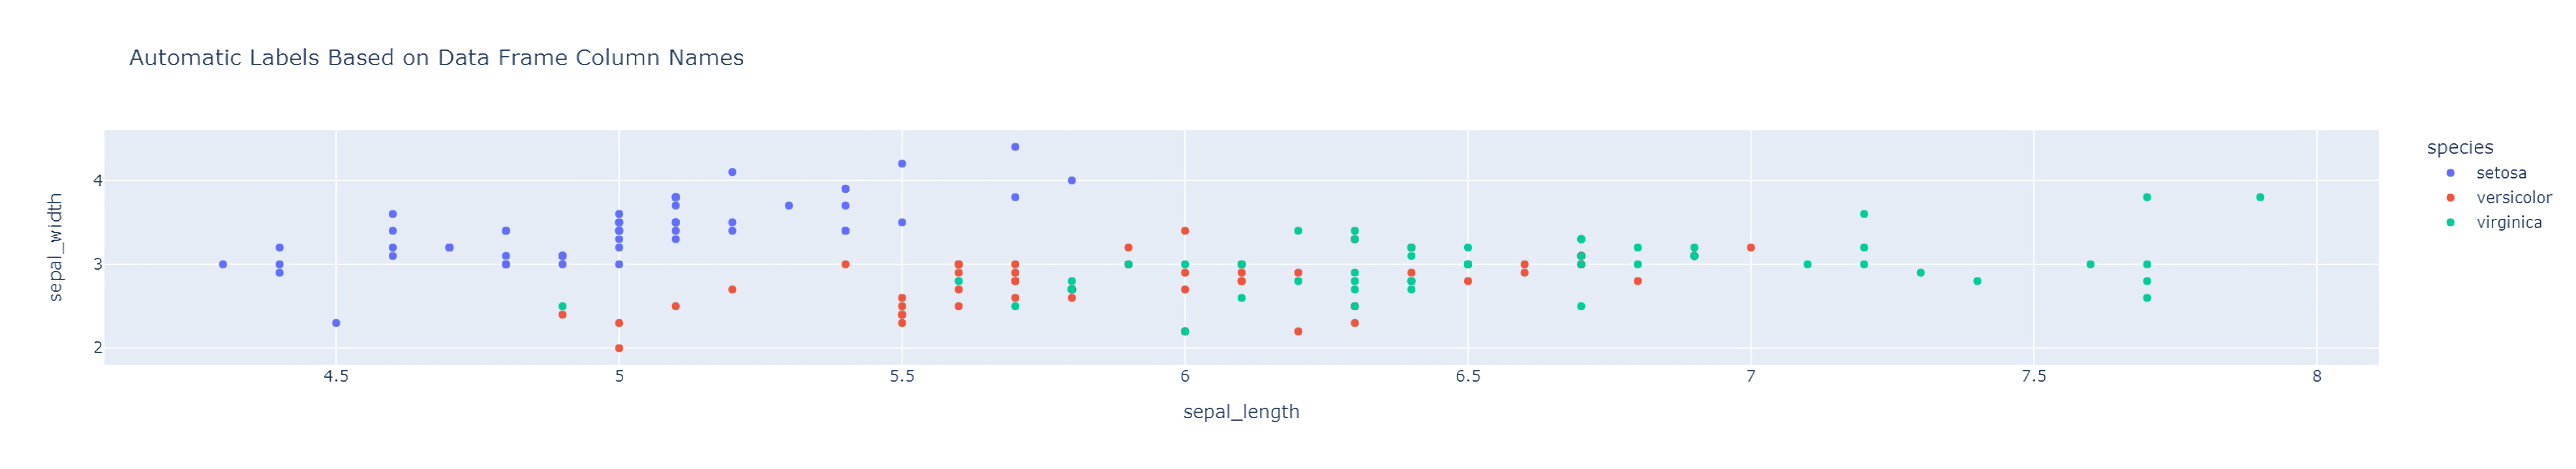
Task: Click the 6.5 x-axis tick label
Action: tap(1467, 377)
